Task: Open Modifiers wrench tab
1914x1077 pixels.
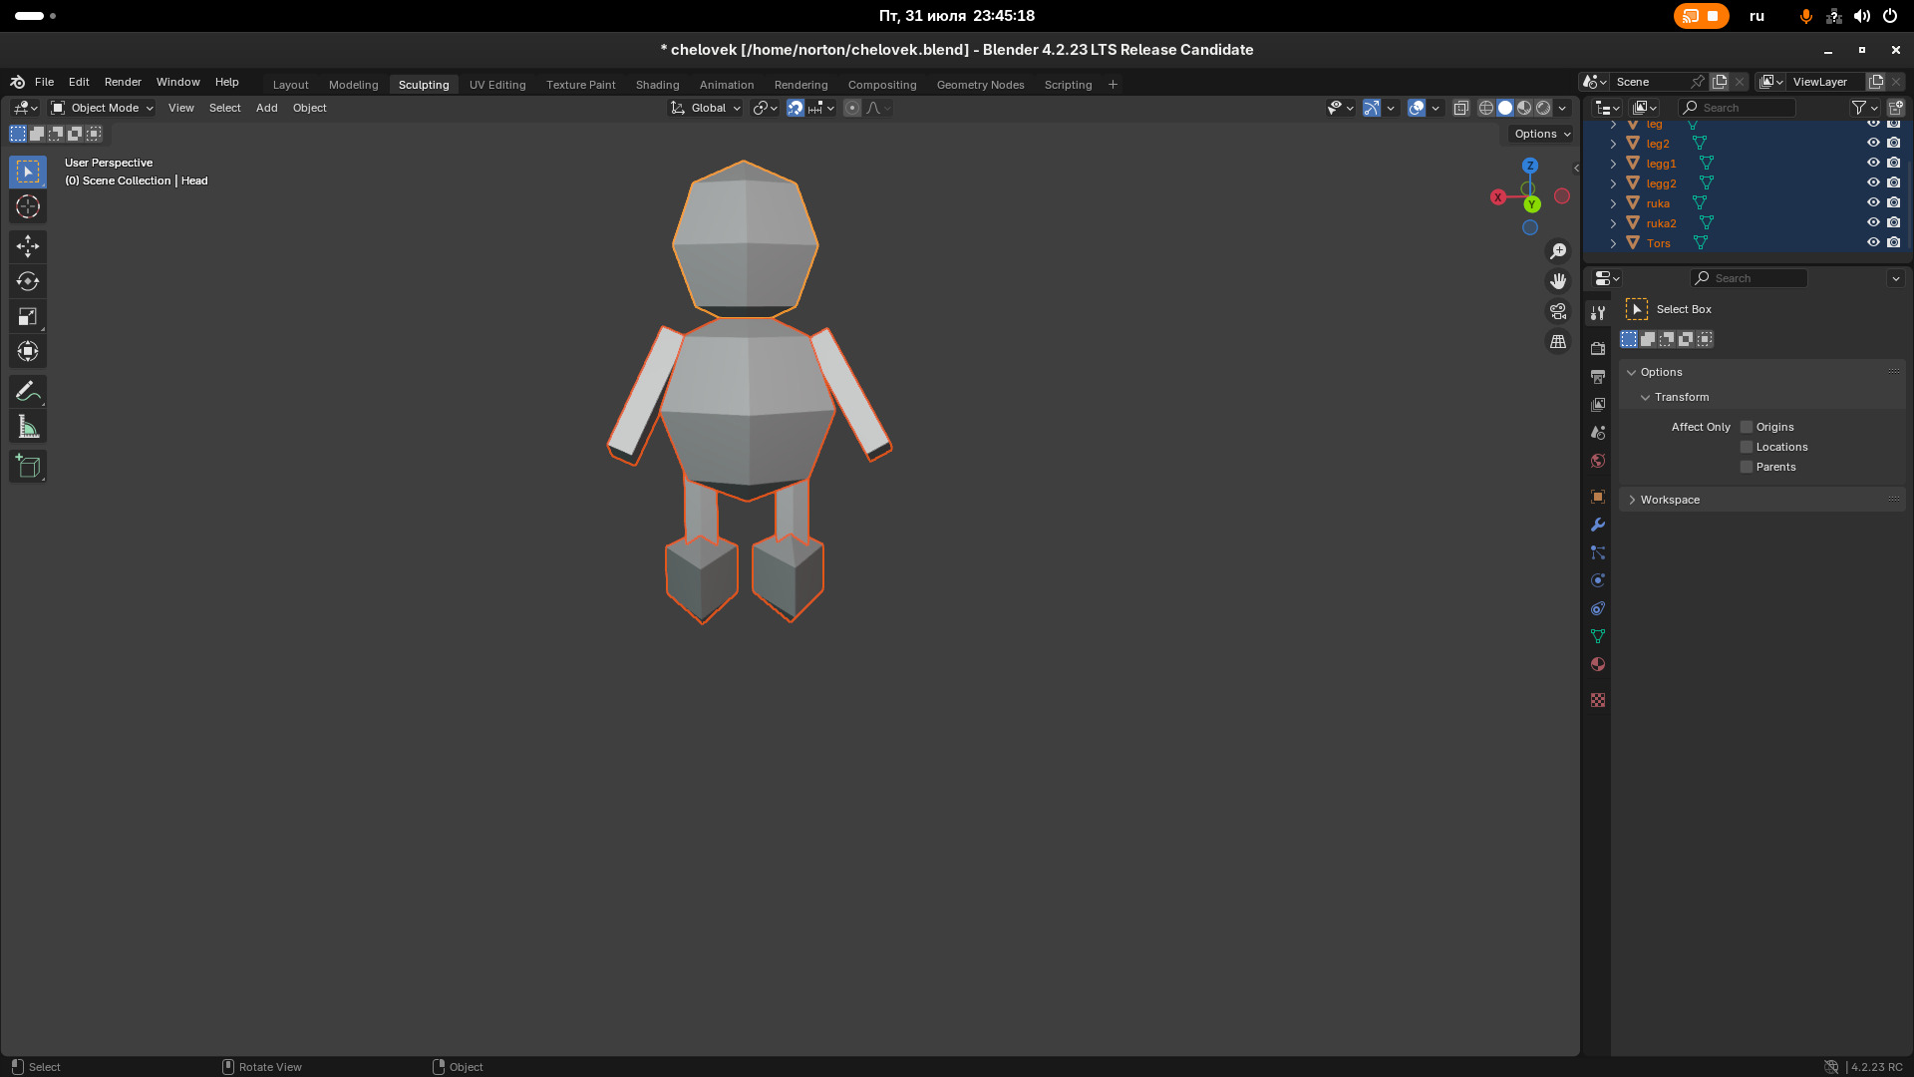Action: (1598, 524)
